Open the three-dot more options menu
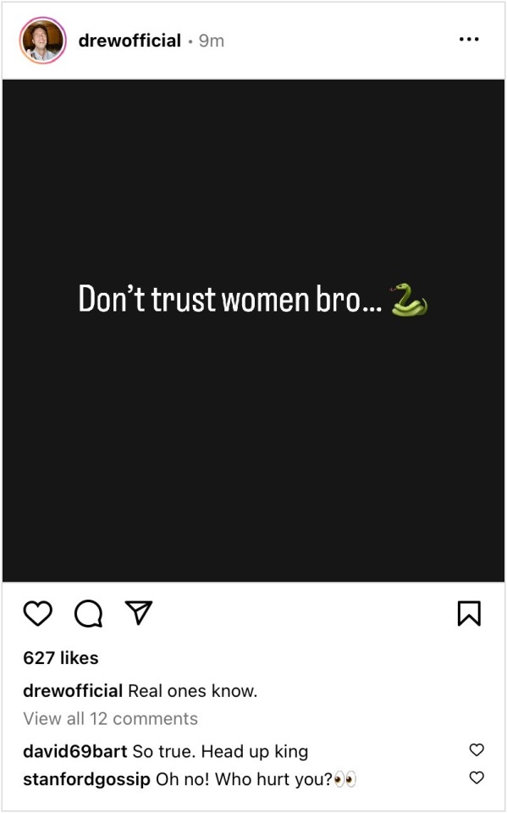Image resolution: width=507 pixels, height=813 pixels. pyautogui.click(x=469, y=40)
